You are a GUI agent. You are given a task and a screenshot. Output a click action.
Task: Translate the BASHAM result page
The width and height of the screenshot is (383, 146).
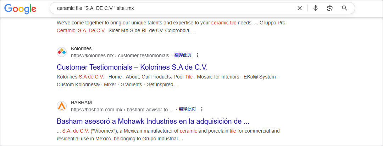click(187, 109)
